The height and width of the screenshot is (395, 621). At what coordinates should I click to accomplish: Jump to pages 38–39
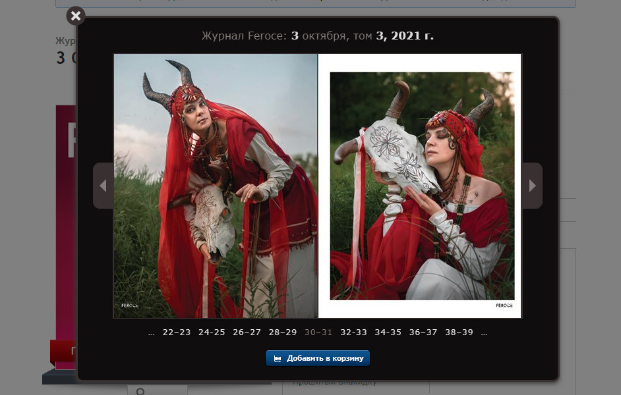point(459,332)
